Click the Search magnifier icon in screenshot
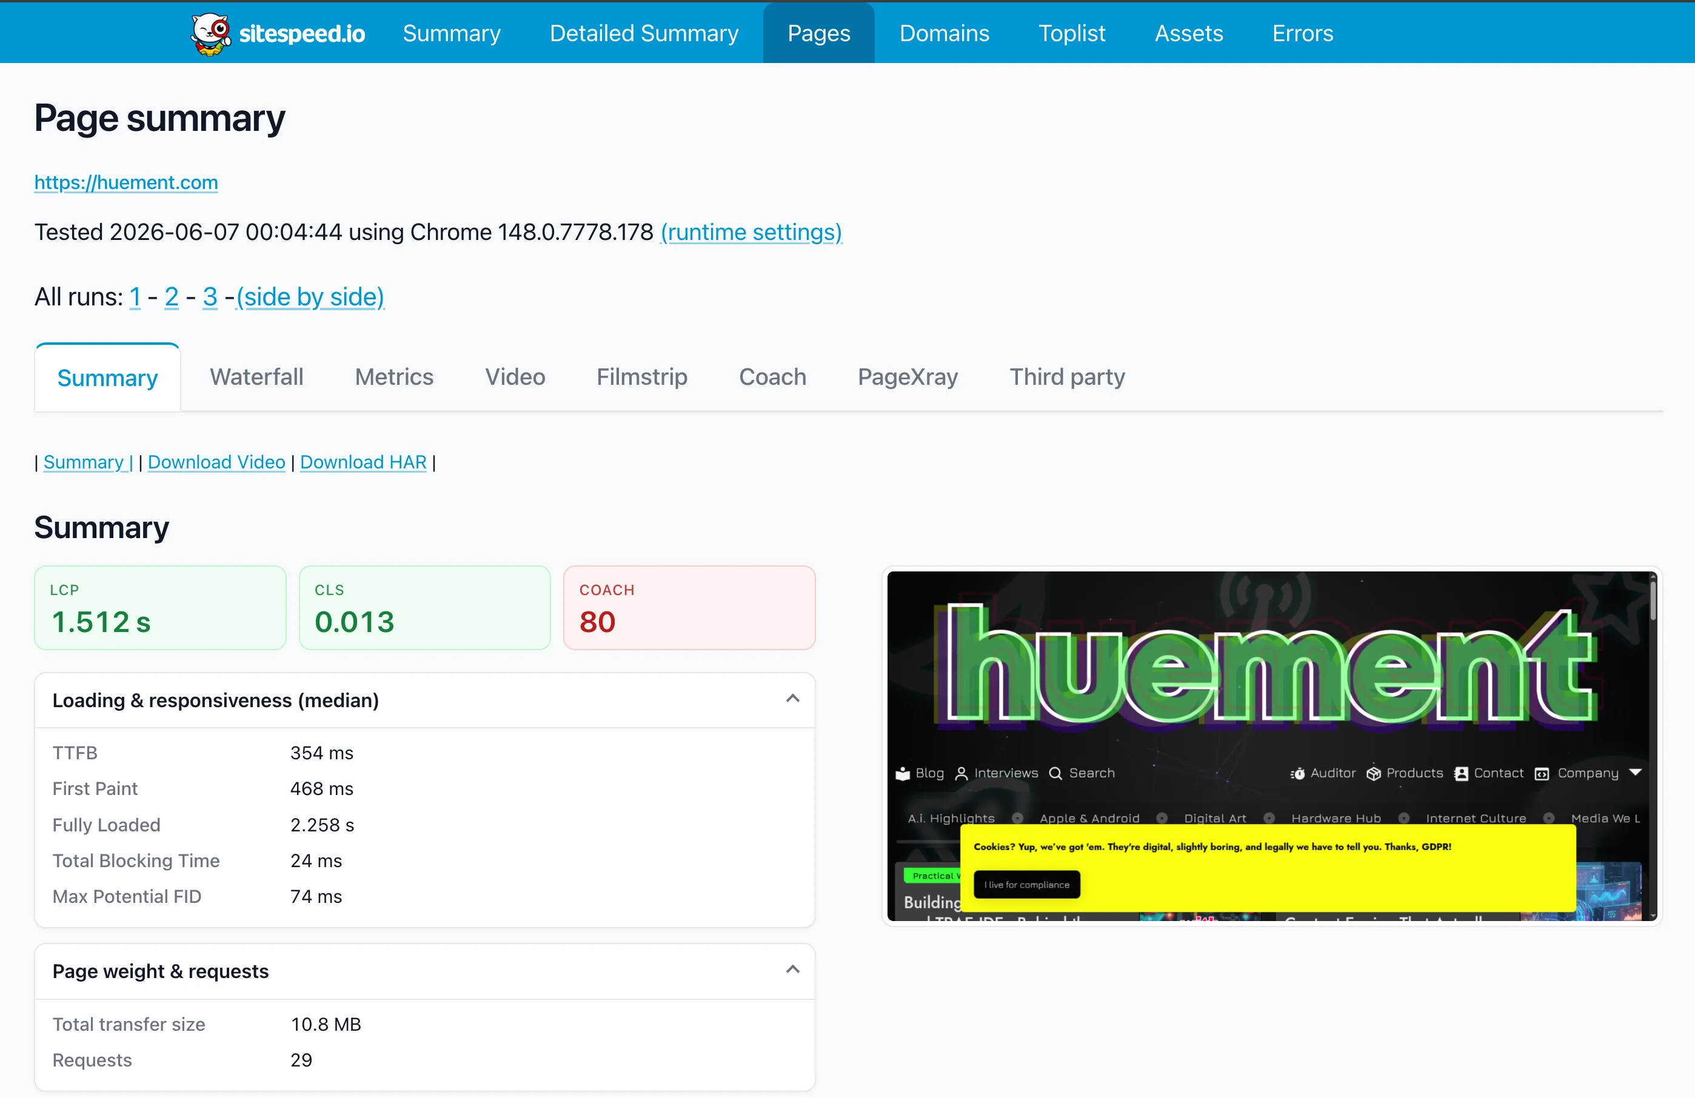The height and width of the screenshot is (1098, 1695). (x=1055, y=773)
